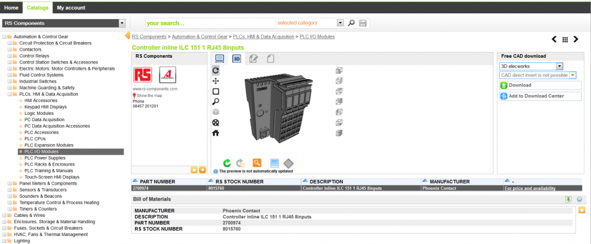The width and height of the screenshot is (591, 244).
Task: Open the selected category dropdown
Action: [341, 23]
